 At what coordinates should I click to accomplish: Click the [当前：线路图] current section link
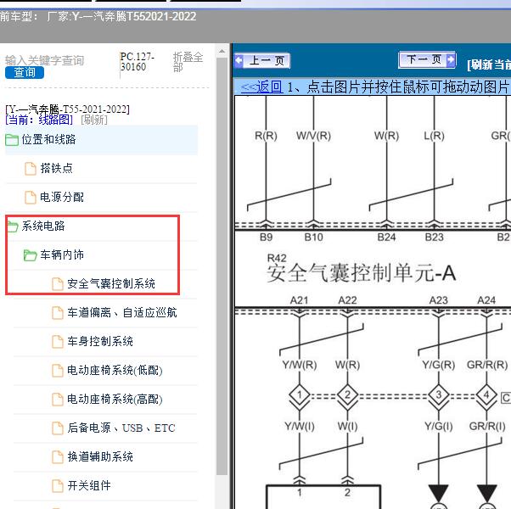click(x=39, y=120)
